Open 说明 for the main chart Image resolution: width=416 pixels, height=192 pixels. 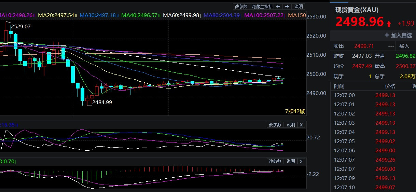[299, 6]
